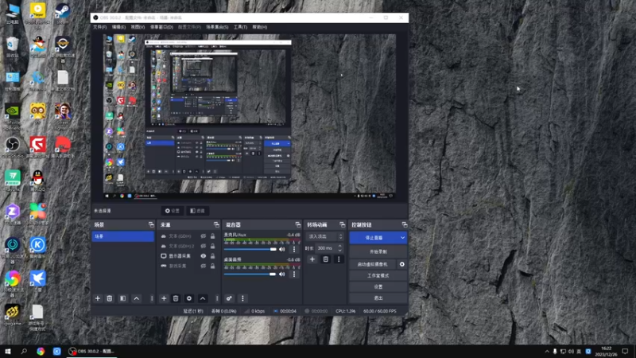Screen dimensions: 636x358
Task: Show the 游戏采集 game capture source
Action: click(204, 266)
